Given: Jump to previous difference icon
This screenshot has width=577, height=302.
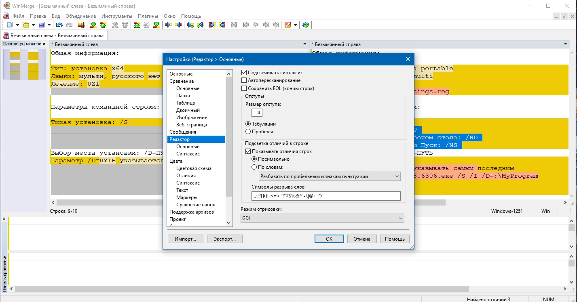Looking at the screenshot, I should coord(103,25).
